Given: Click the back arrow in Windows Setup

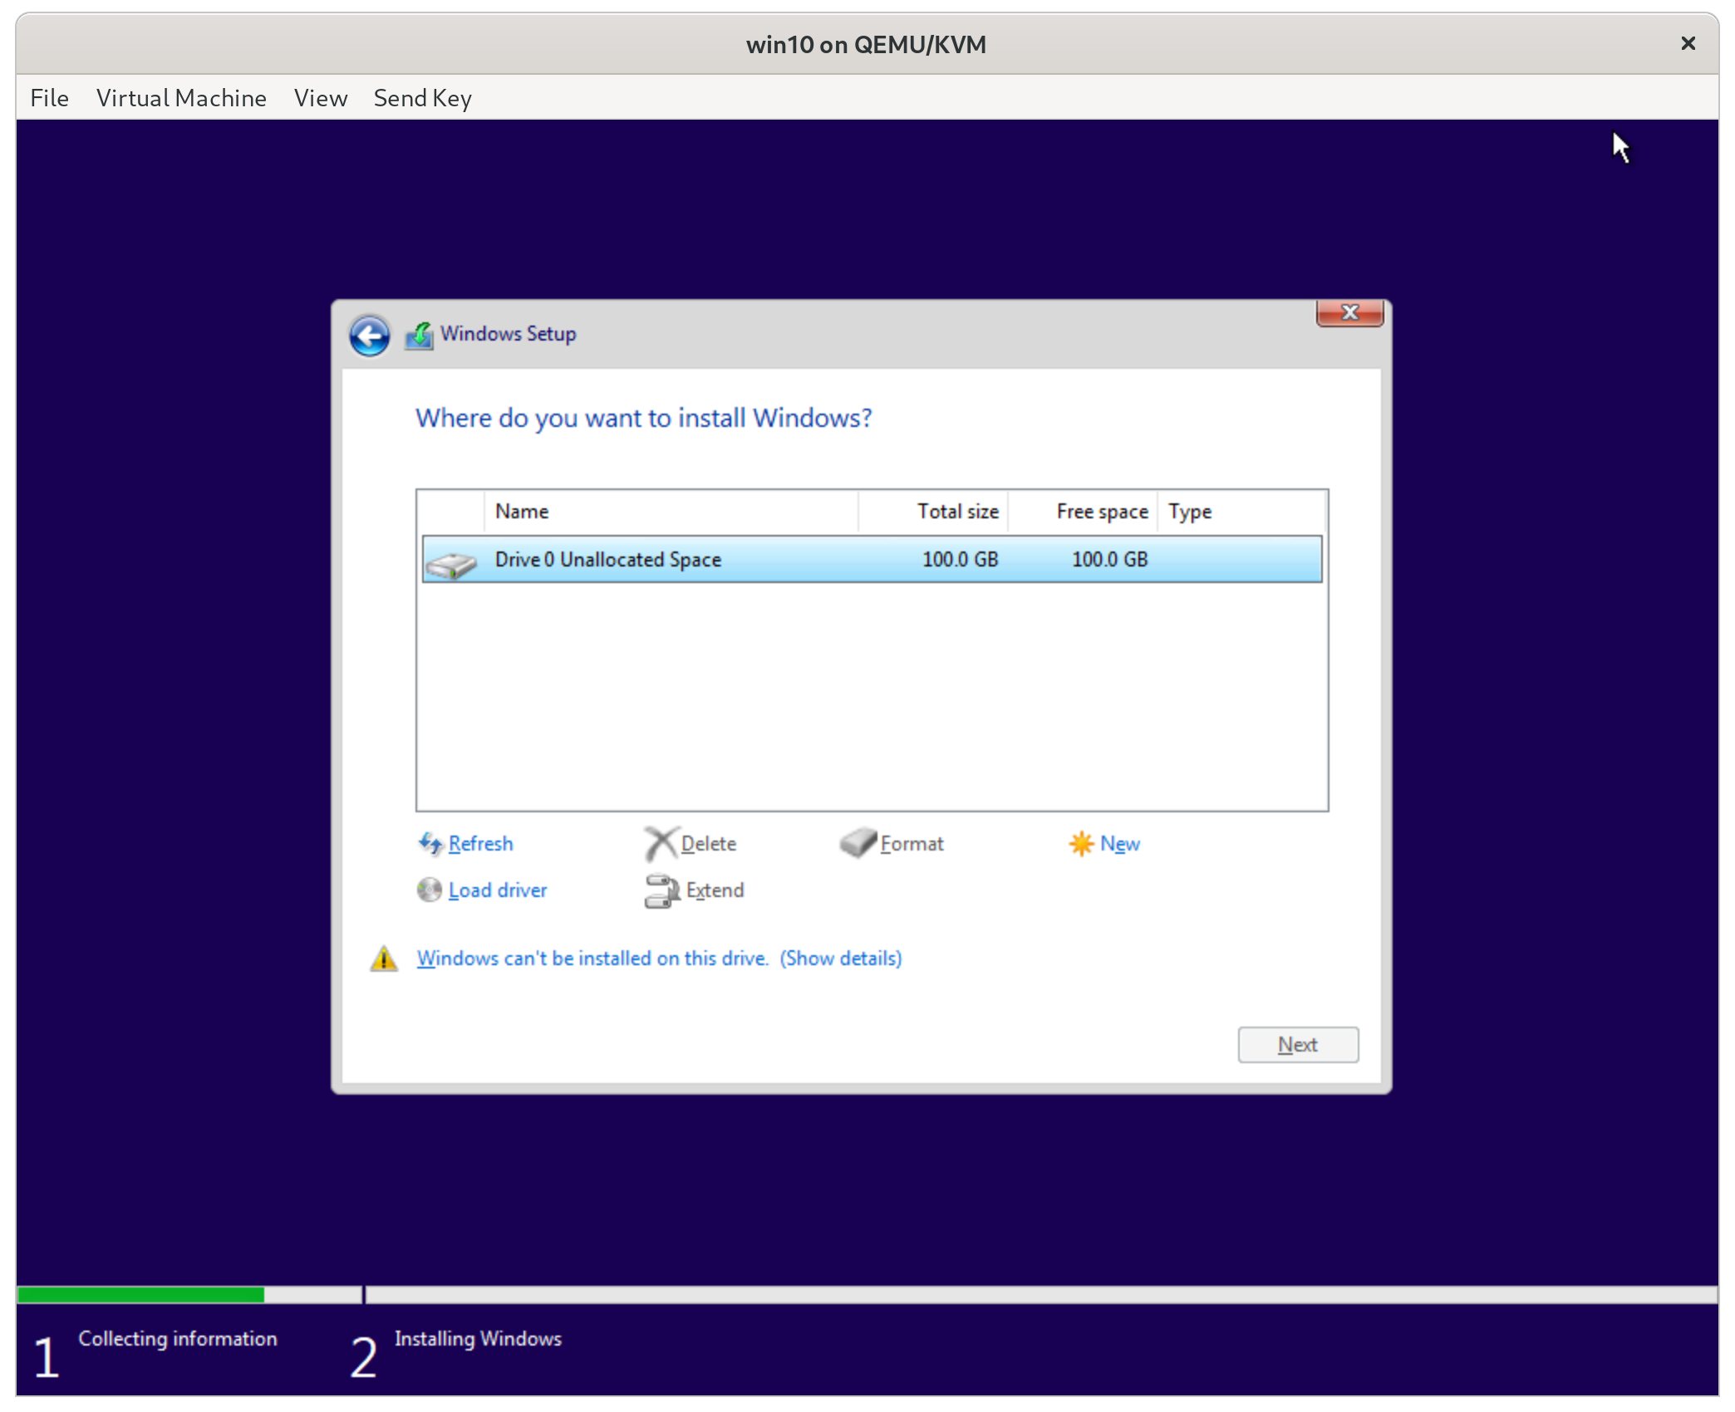Looking at the screenshot, I should 370,335.
